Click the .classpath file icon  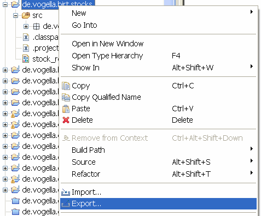click(x=26, y=37)
